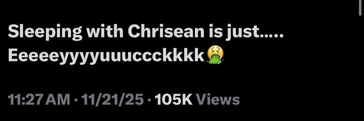Click the AM portion of the timestamp

(58, 100)
